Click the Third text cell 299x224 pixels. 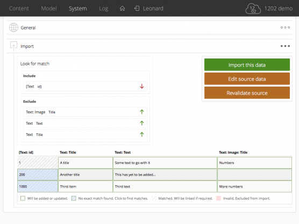[x=165, y=186]
